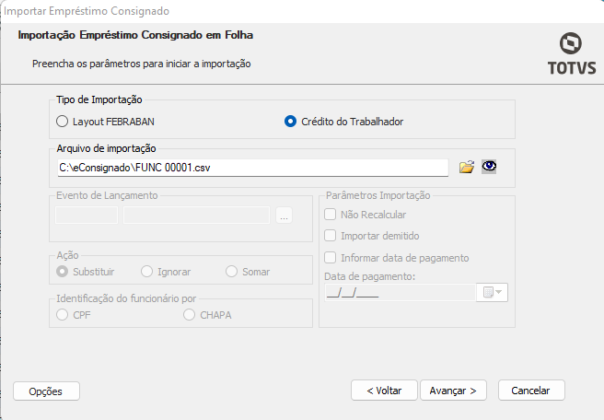Identify employee by CPF
The height and width of the screenshot is (420, 604).
(63, 315)
